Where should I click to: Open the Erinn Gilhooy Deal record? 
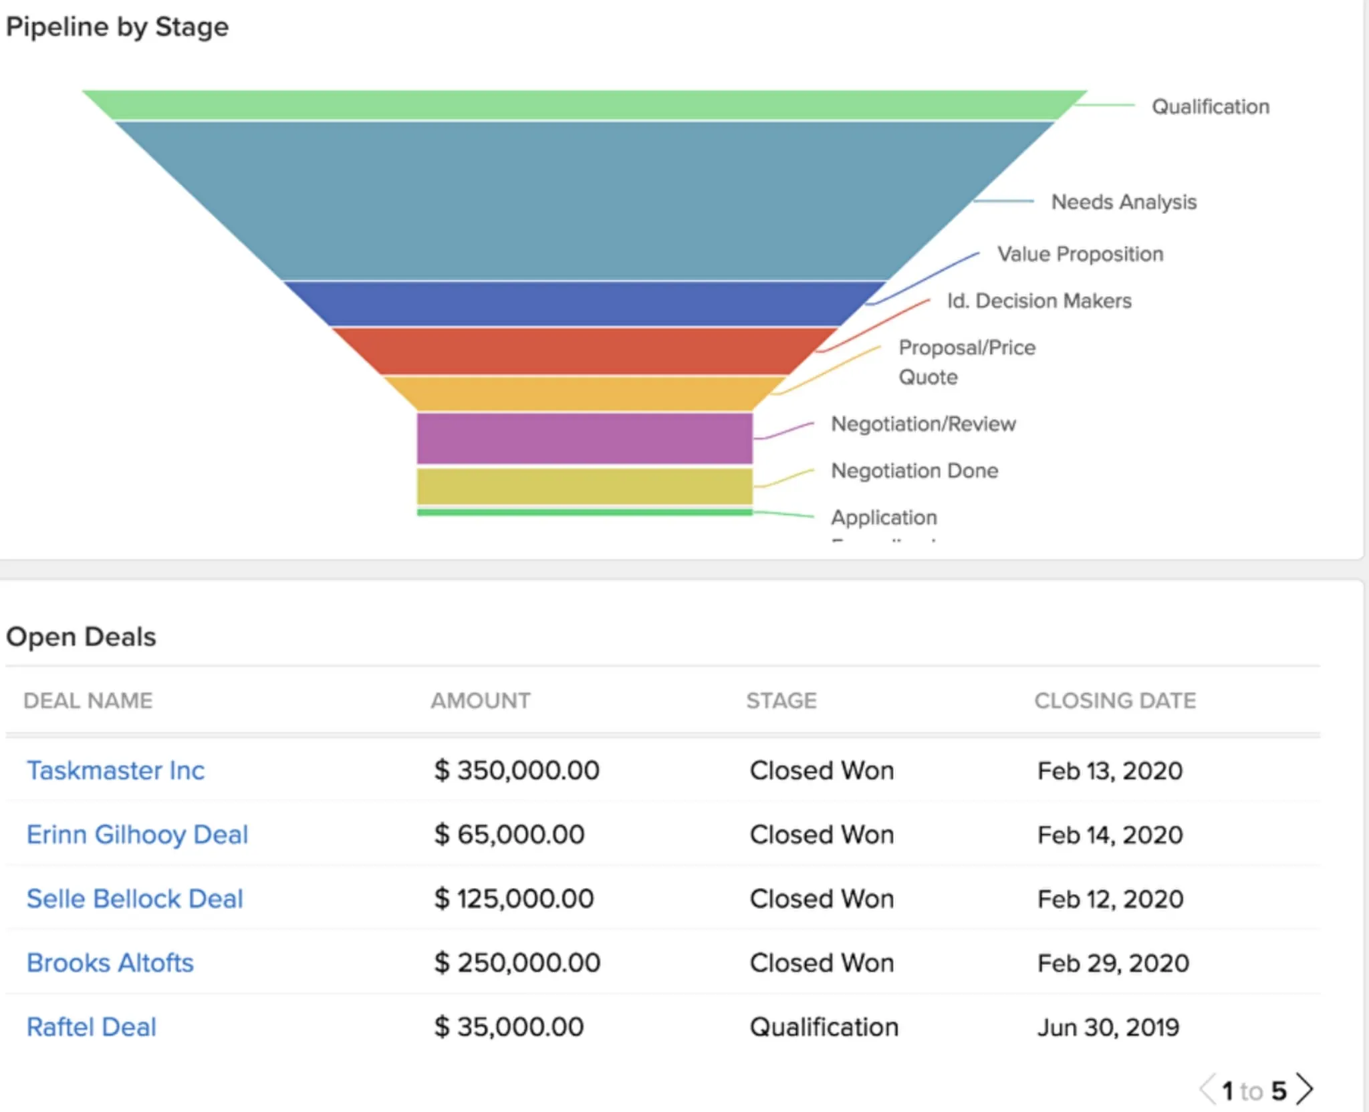click(x=137, y=834)
